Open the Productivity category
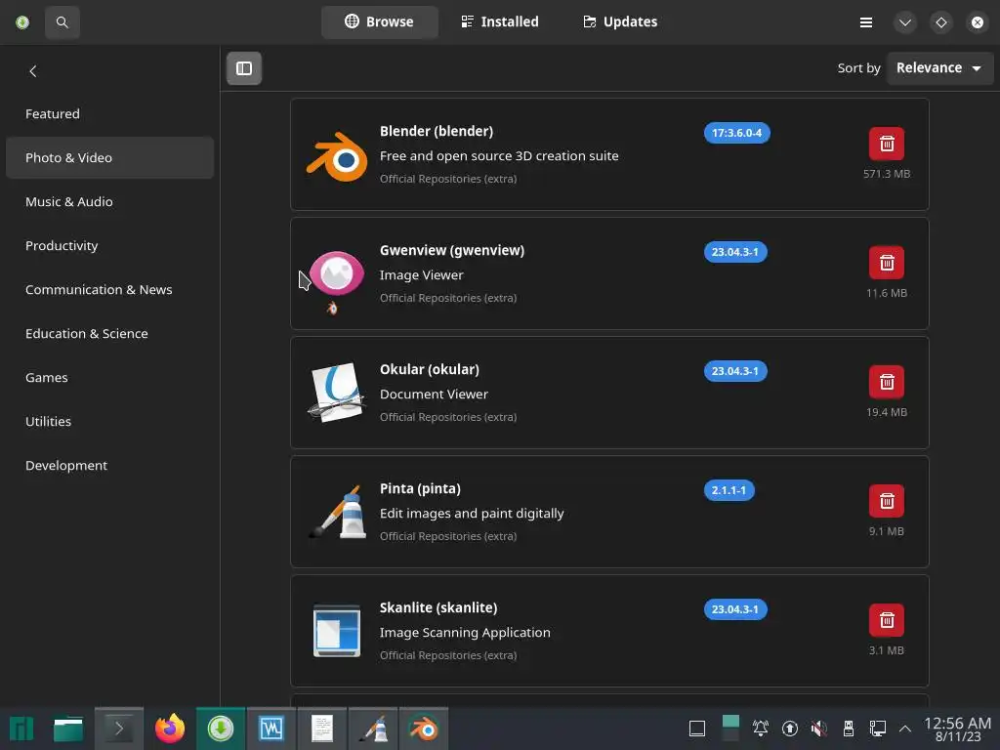 point(109,245)
